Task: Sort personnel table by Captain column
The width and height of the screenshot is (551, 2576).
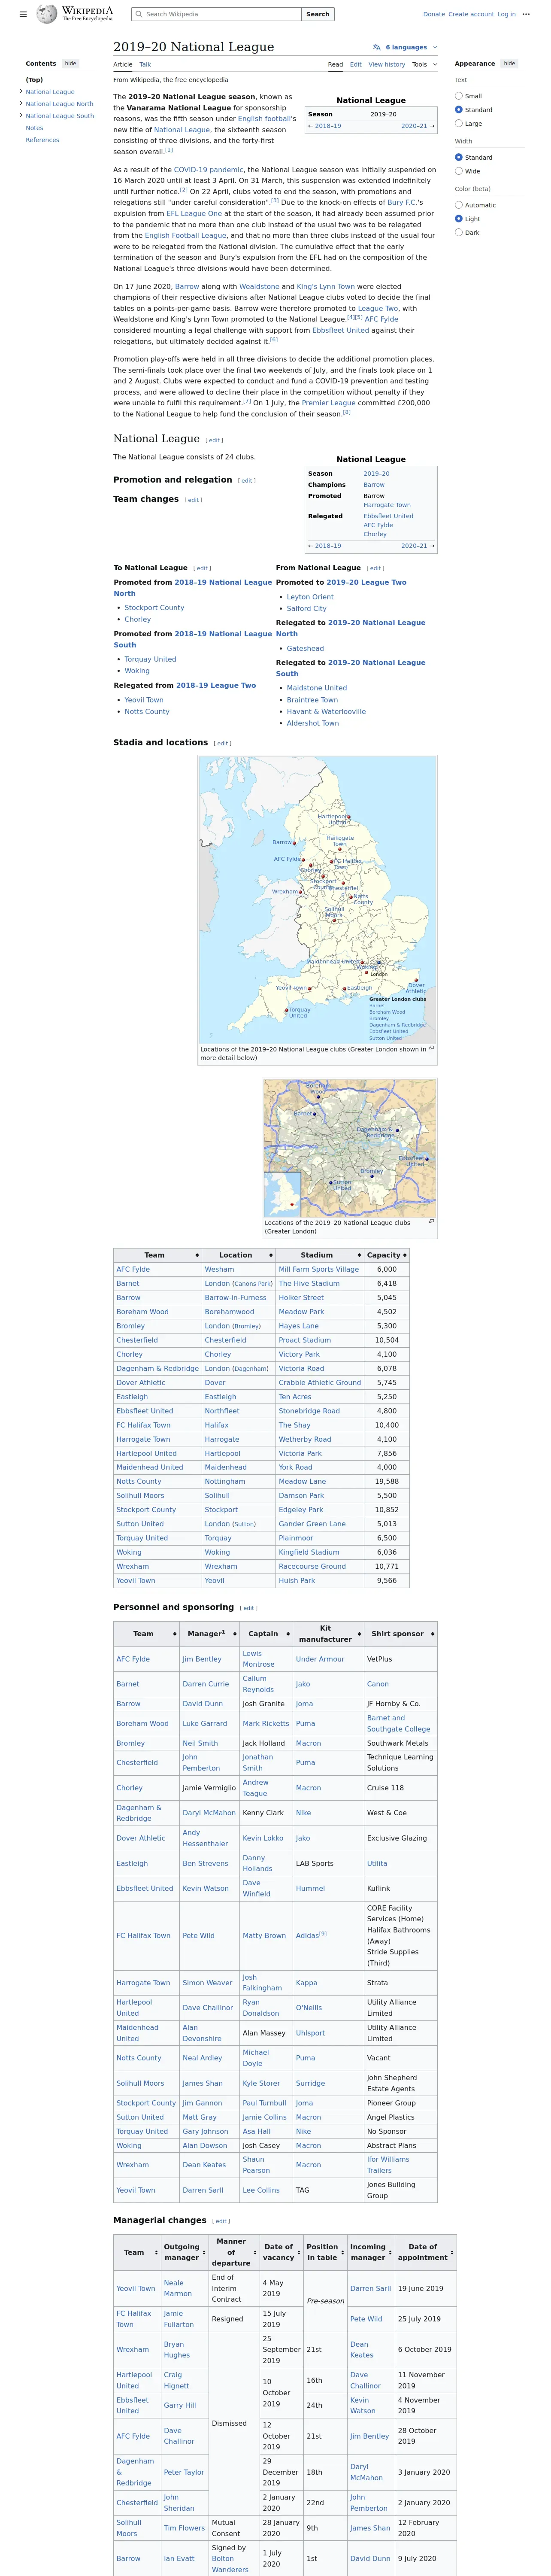Action: pos(265,1634)
